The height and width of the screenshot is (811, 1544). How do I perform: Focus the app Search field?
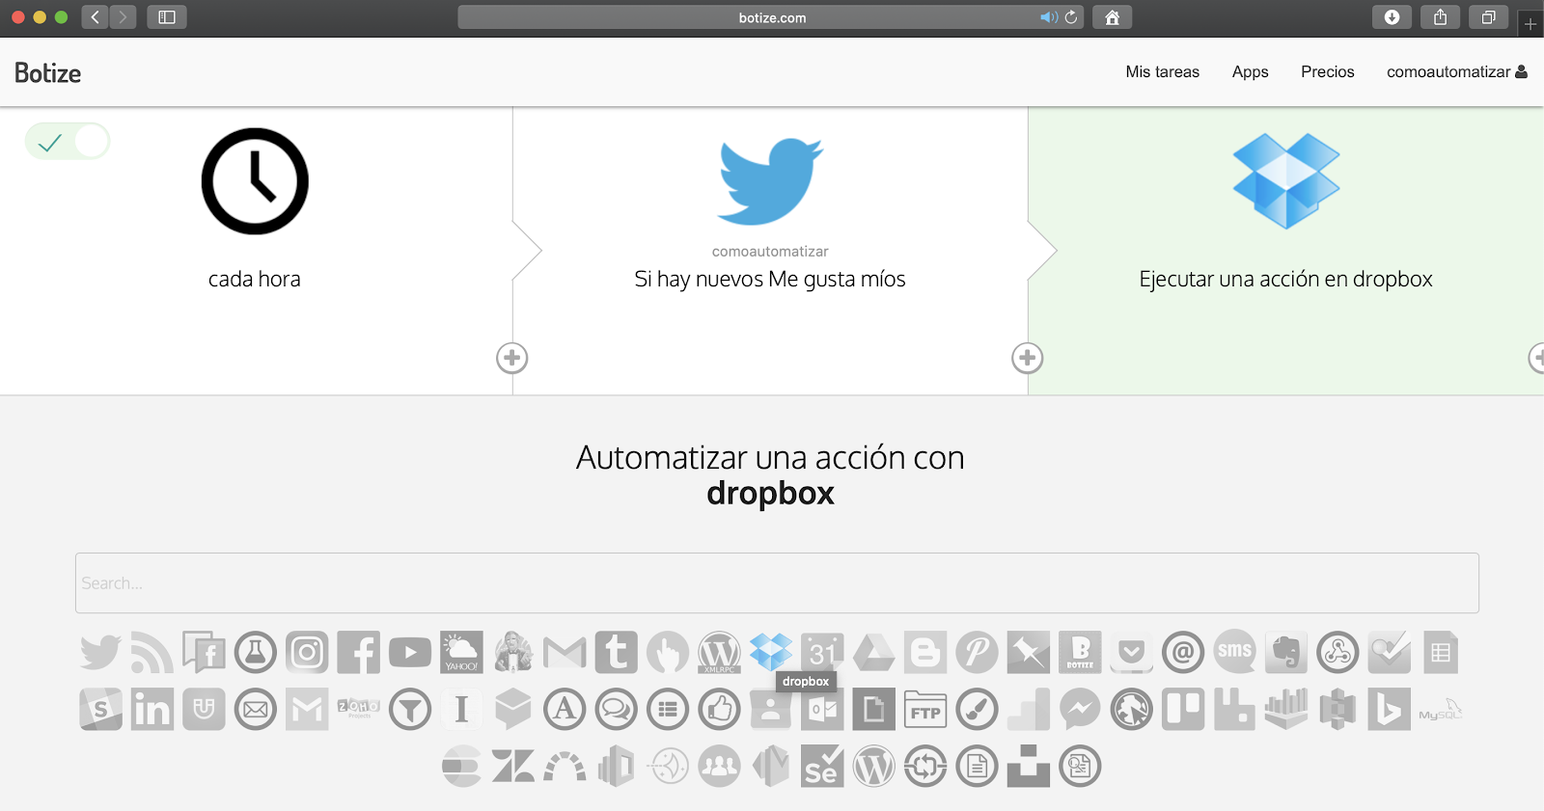click(x=777, y=583)
